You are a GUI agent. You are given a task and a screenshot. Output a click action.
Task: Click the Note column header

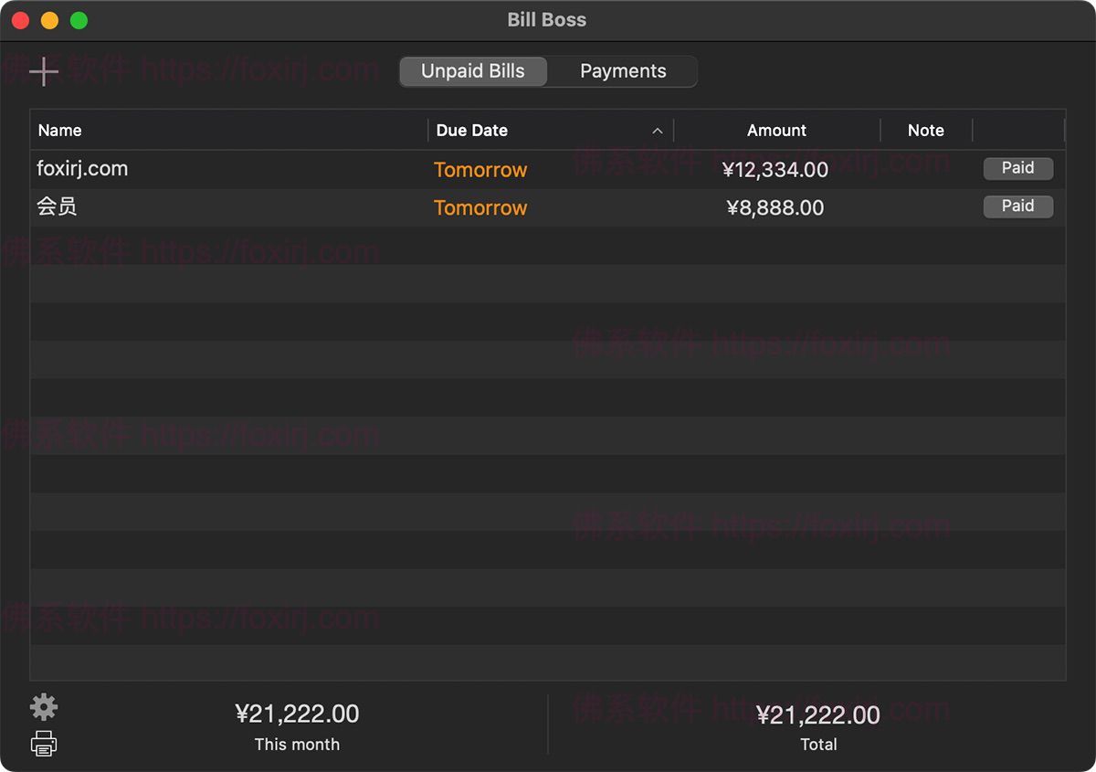point(925,131)
